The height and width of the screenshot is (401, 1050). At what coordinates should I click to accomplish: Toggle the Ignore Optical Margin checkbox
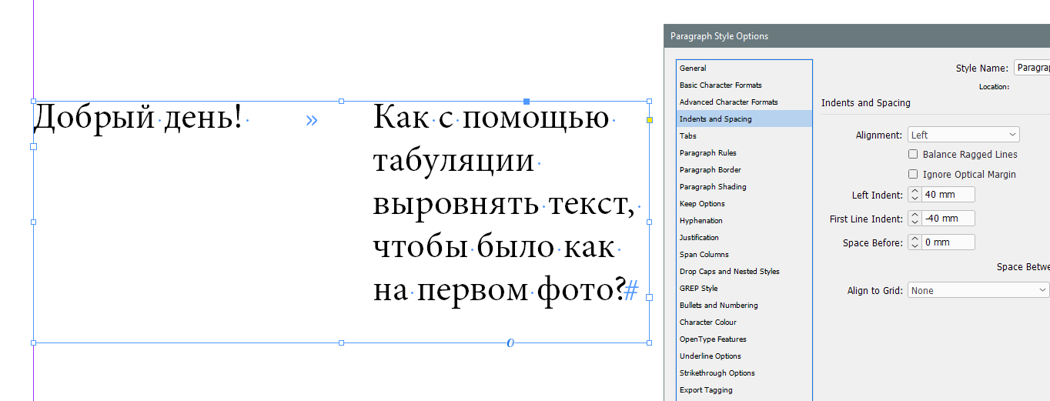point(913,175)
